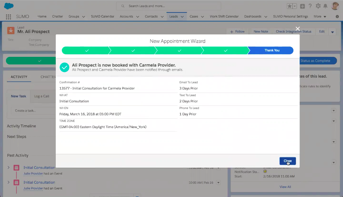Click the Edit button on the lead
The height and width of the screenshot is (197, 343).
pos(322,31)
